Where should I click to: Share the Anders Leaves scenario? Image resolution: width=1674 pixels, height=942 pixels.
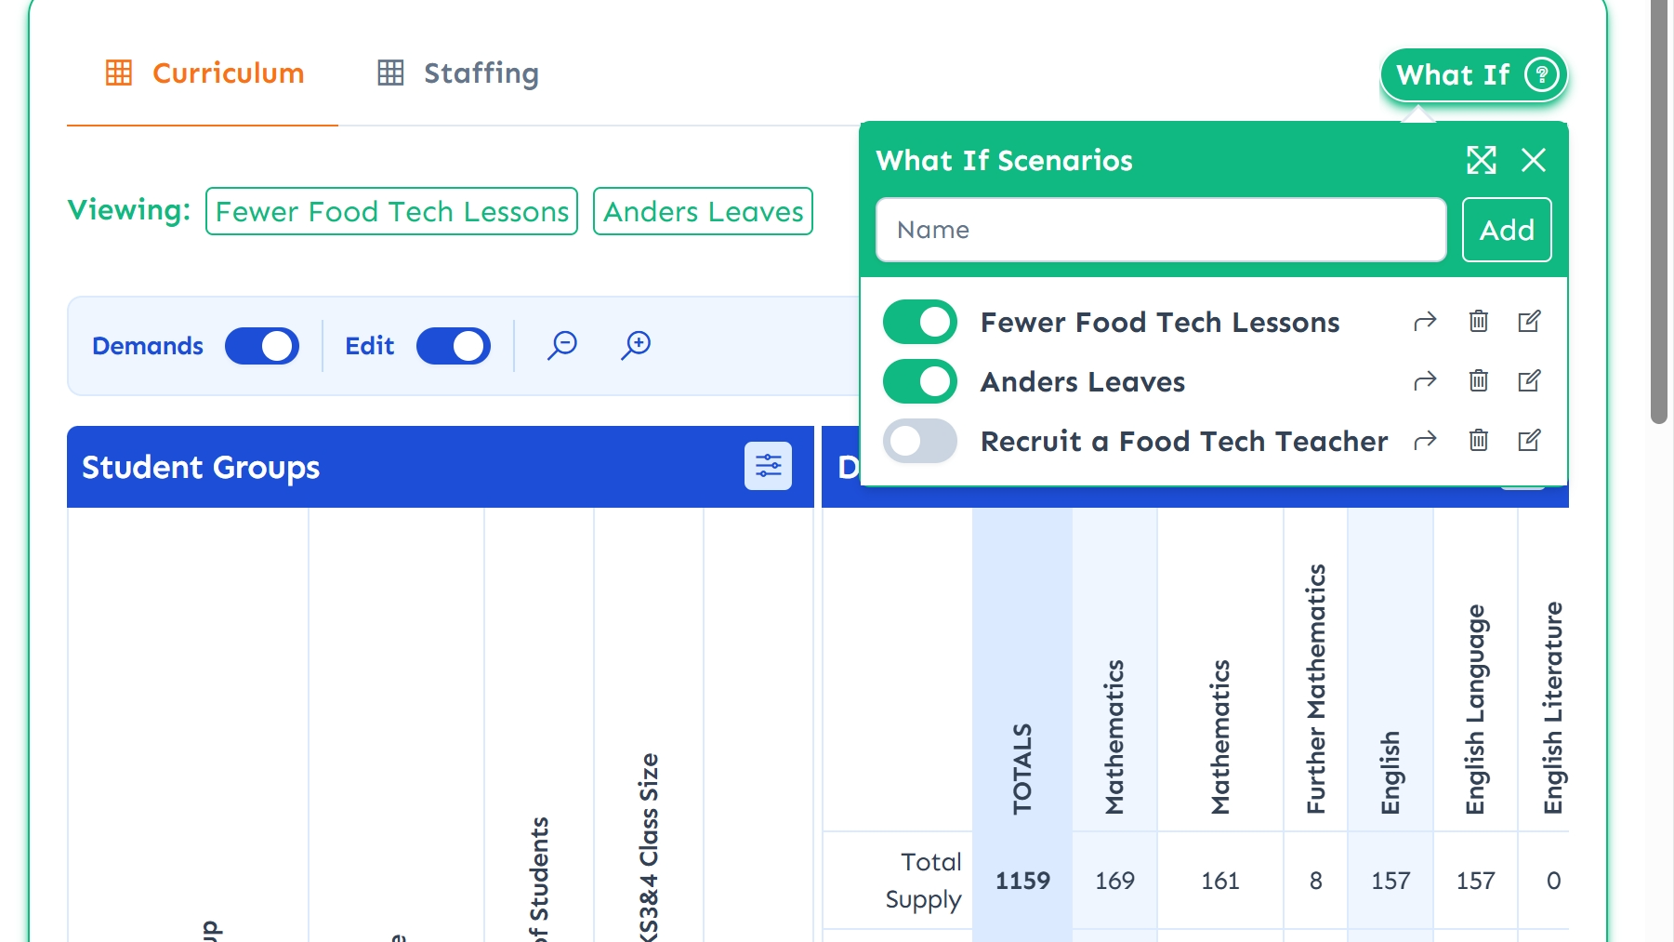pos(1425,381)
